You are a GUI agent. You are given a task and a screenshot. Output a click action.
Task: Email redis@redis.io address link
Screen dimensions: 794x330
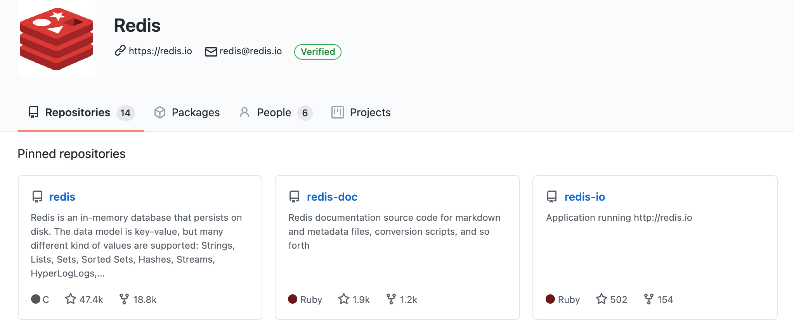coord(251,51)
